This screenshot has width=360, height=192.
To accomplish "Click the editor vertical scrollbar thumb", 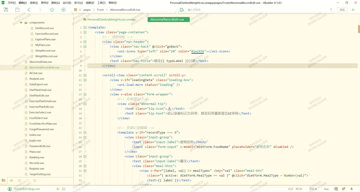I will pyautogui.click(x=359, y=29).
